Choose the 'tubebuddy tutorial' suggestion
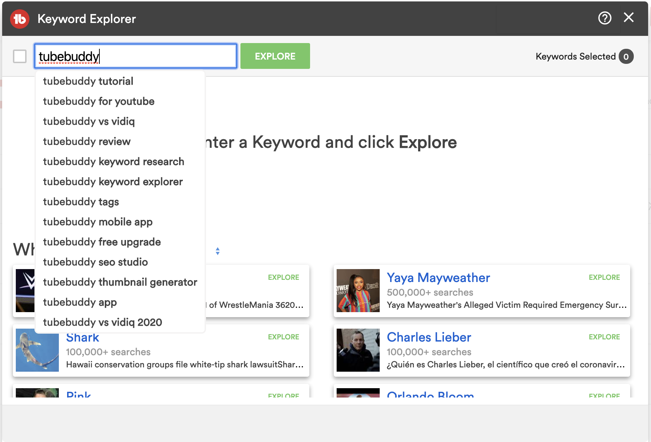The width and height of the screenshot is (651, 442). click(120, 81)
